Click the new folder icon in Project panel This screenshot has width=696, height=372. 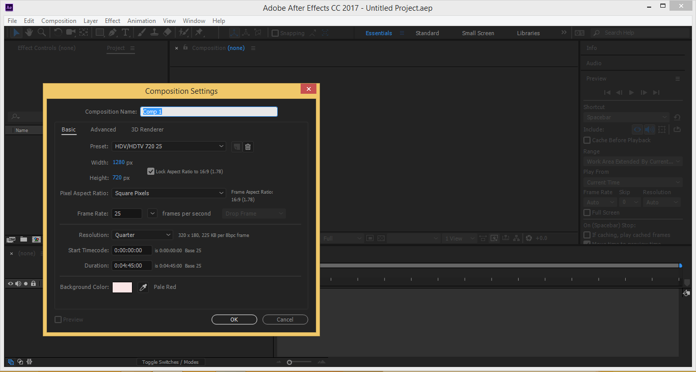tap(23, 239)
